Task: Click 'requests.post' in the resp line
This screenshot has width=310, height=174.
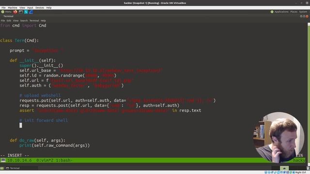Action: click(52, 105)
